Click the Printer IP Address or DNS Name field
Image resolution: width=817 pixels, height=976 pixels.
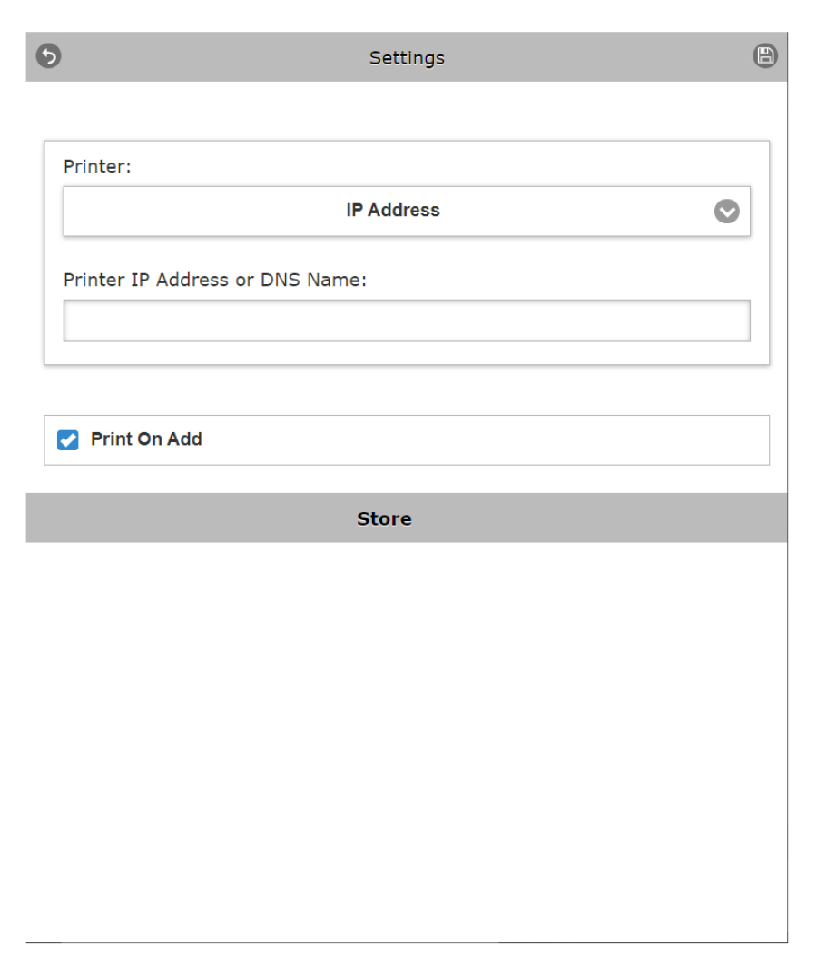(x=406, y=320)
